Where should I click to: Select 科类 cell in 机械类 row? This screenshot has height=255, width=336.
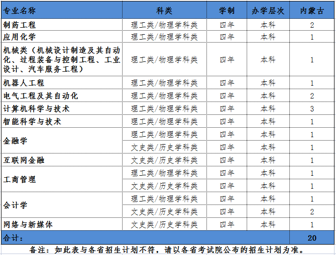click(x=164, y=59)
